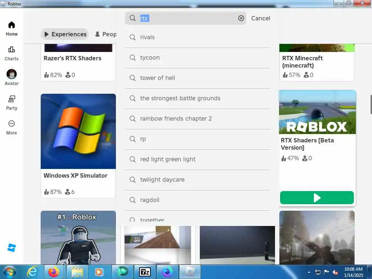Choose rainbow friends chapter 2 suggestion
The image size is (372, 279).
coord(197,119)
